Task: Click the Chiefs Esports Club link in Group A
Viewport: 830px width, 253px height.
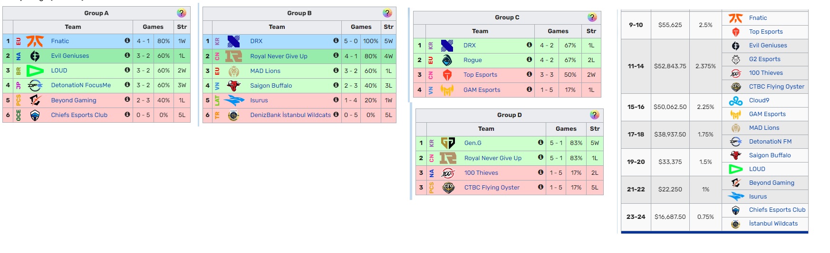Action: 79,115
